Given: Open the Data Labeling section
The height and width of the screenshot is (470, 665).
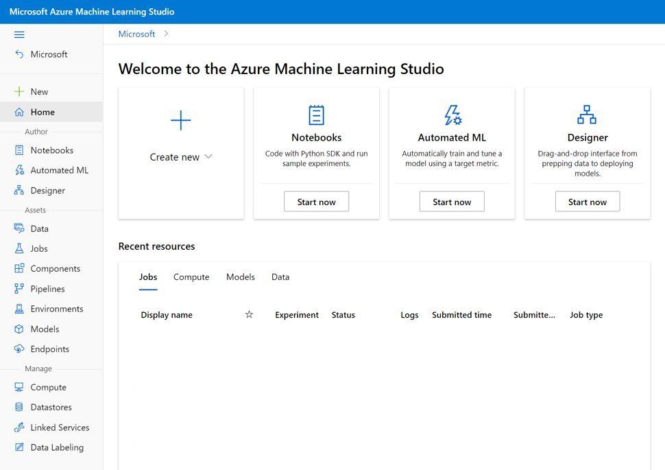Looking at the screenshot, I should (x=56, y=447).
